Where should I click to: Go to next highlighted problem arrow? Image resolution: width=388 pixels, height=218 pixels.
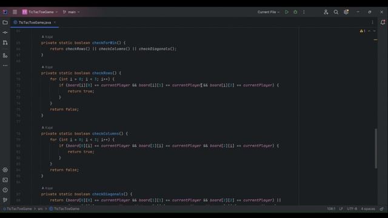pyautogui.click(x=374, y=31)
